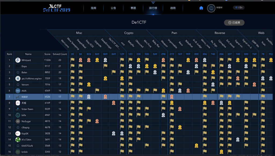Click Vidar-Team's bronze medal icon

pos(180,109)
